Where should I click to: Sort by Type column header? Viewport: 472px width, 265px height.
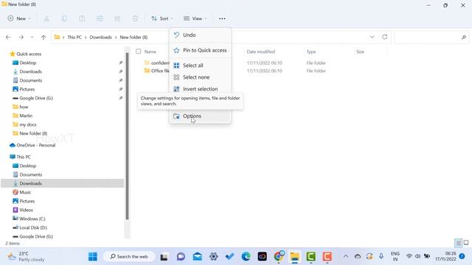pos(311,52)
